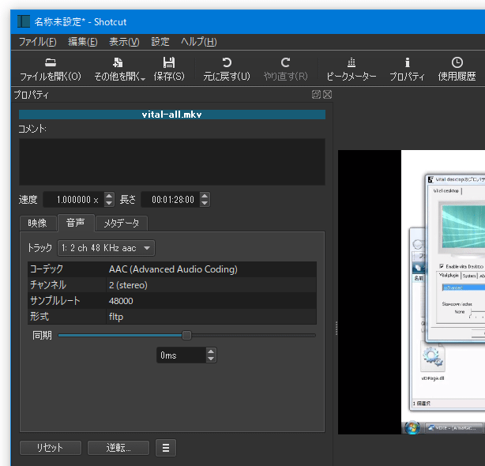Image resolution: width=485 pixels, height=466 pixels.
Task: Open the その他を開く (Open Other) toolbar dropdown
Action: (x=119, y=70)
